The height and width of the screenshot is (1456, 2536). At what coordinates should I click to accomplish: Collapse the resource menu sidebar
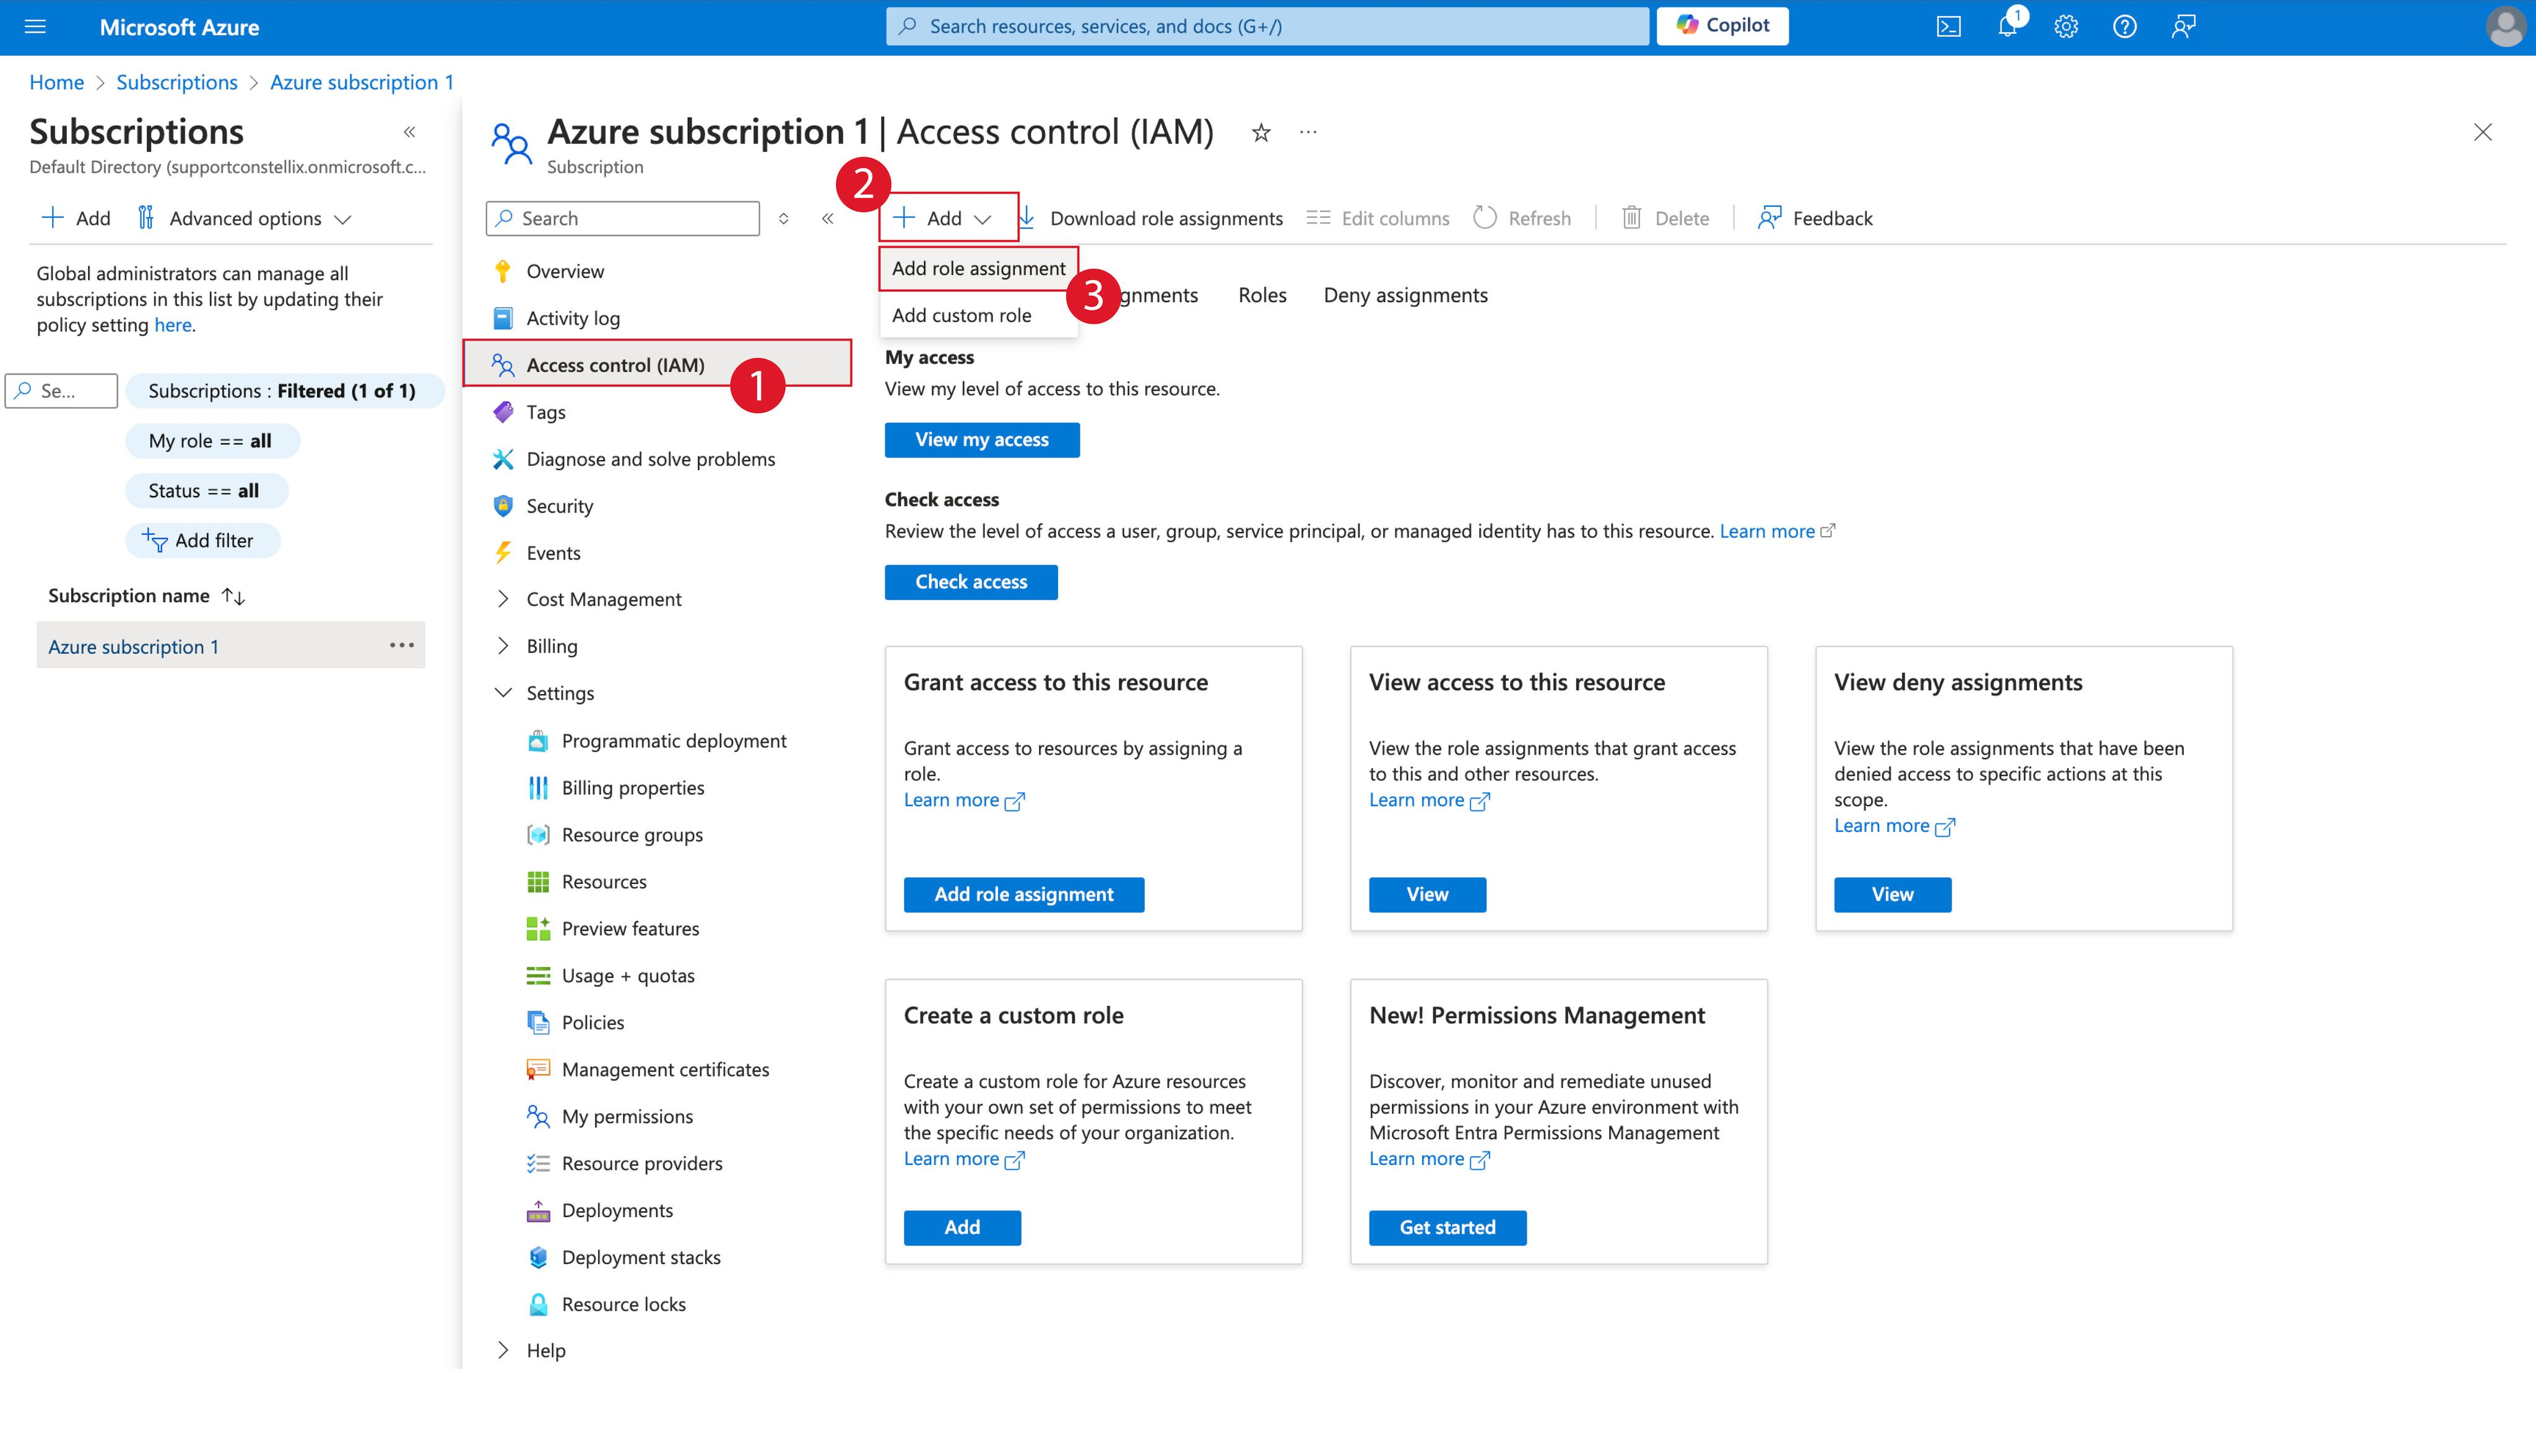827,219
